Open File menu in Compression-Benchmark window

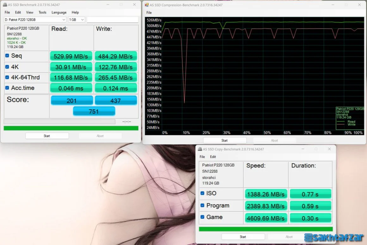pyautogui.click(x=149, y=13)
